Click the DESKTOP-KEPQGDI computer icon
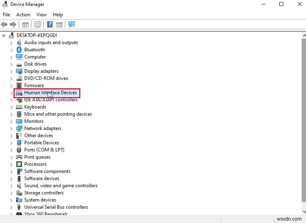The height and width of the screenshot is (223, 306). point(12,35)
